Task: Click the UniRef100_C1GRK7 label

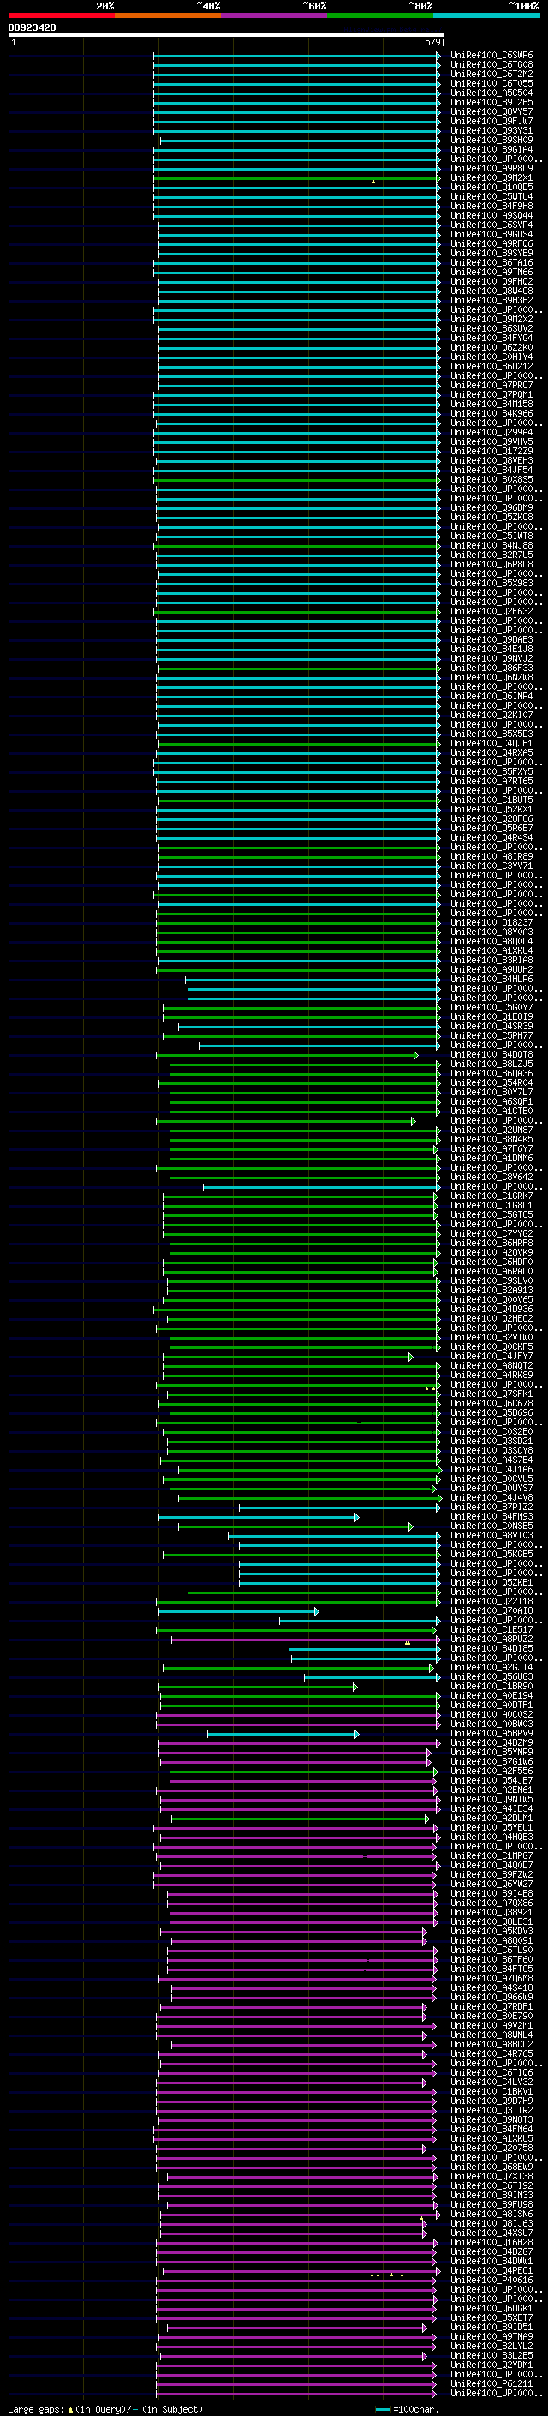Action: (491, 1196)
